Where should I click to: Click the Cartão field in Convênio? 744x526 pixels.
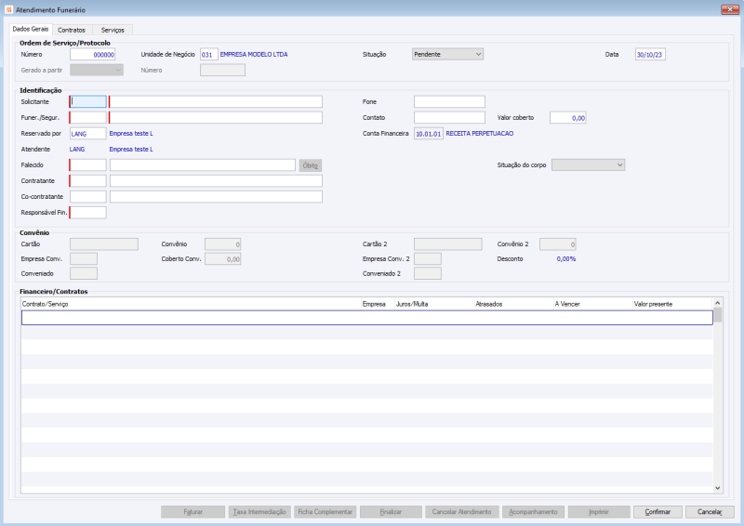click(104, 244)
